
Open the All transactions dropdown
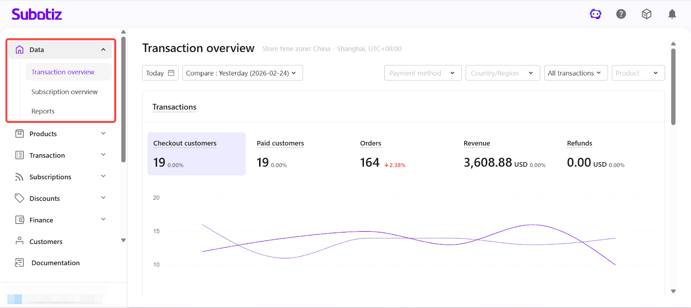[x=575, y=73]
